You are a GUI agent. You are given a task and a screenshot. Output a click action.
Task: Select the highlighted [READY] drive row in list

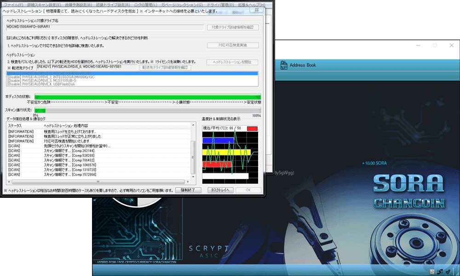click(x=132, y=73)
